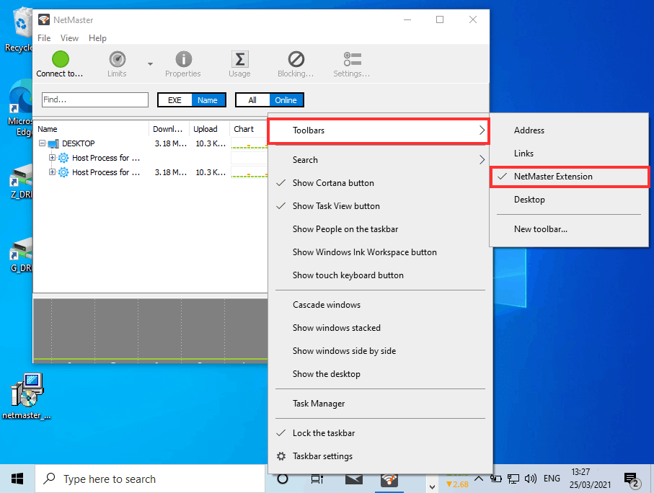The width and height of the screenshot is (654, 493).
Task: Open the Help menu in NetMaster
Action: coord(97,38)
